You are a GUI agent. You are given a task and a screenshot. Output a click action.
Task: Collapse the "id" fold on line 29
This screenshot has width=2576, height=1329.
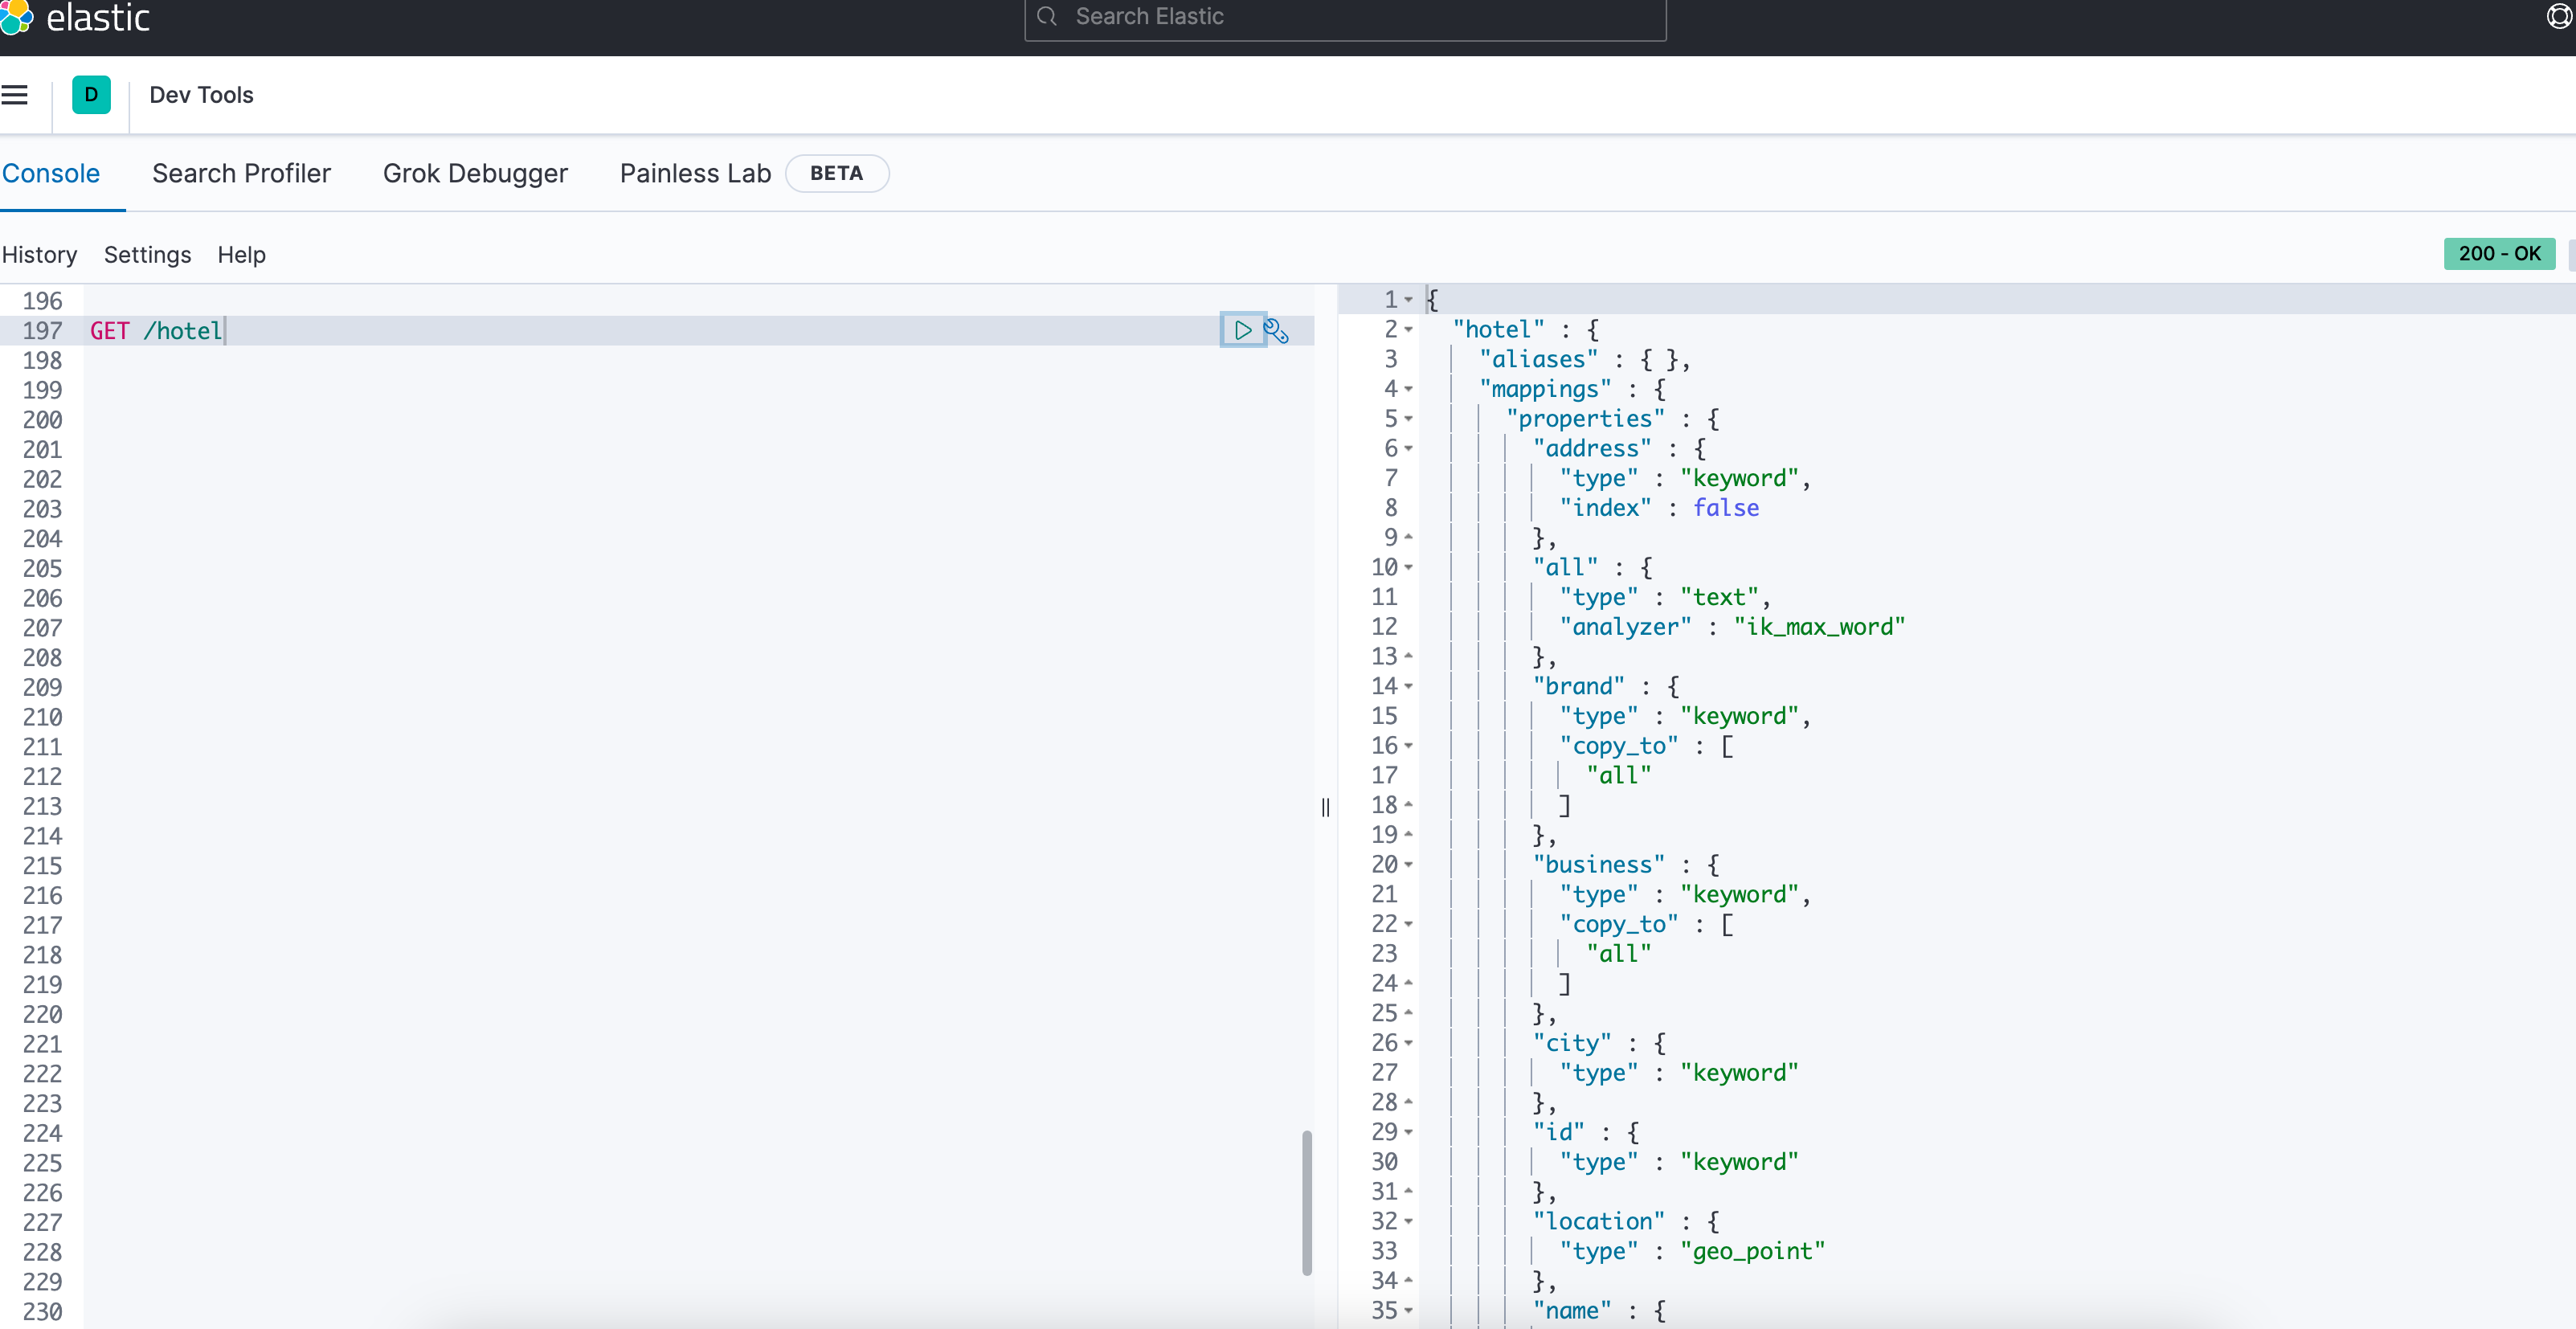[x=1408, y=1133]
